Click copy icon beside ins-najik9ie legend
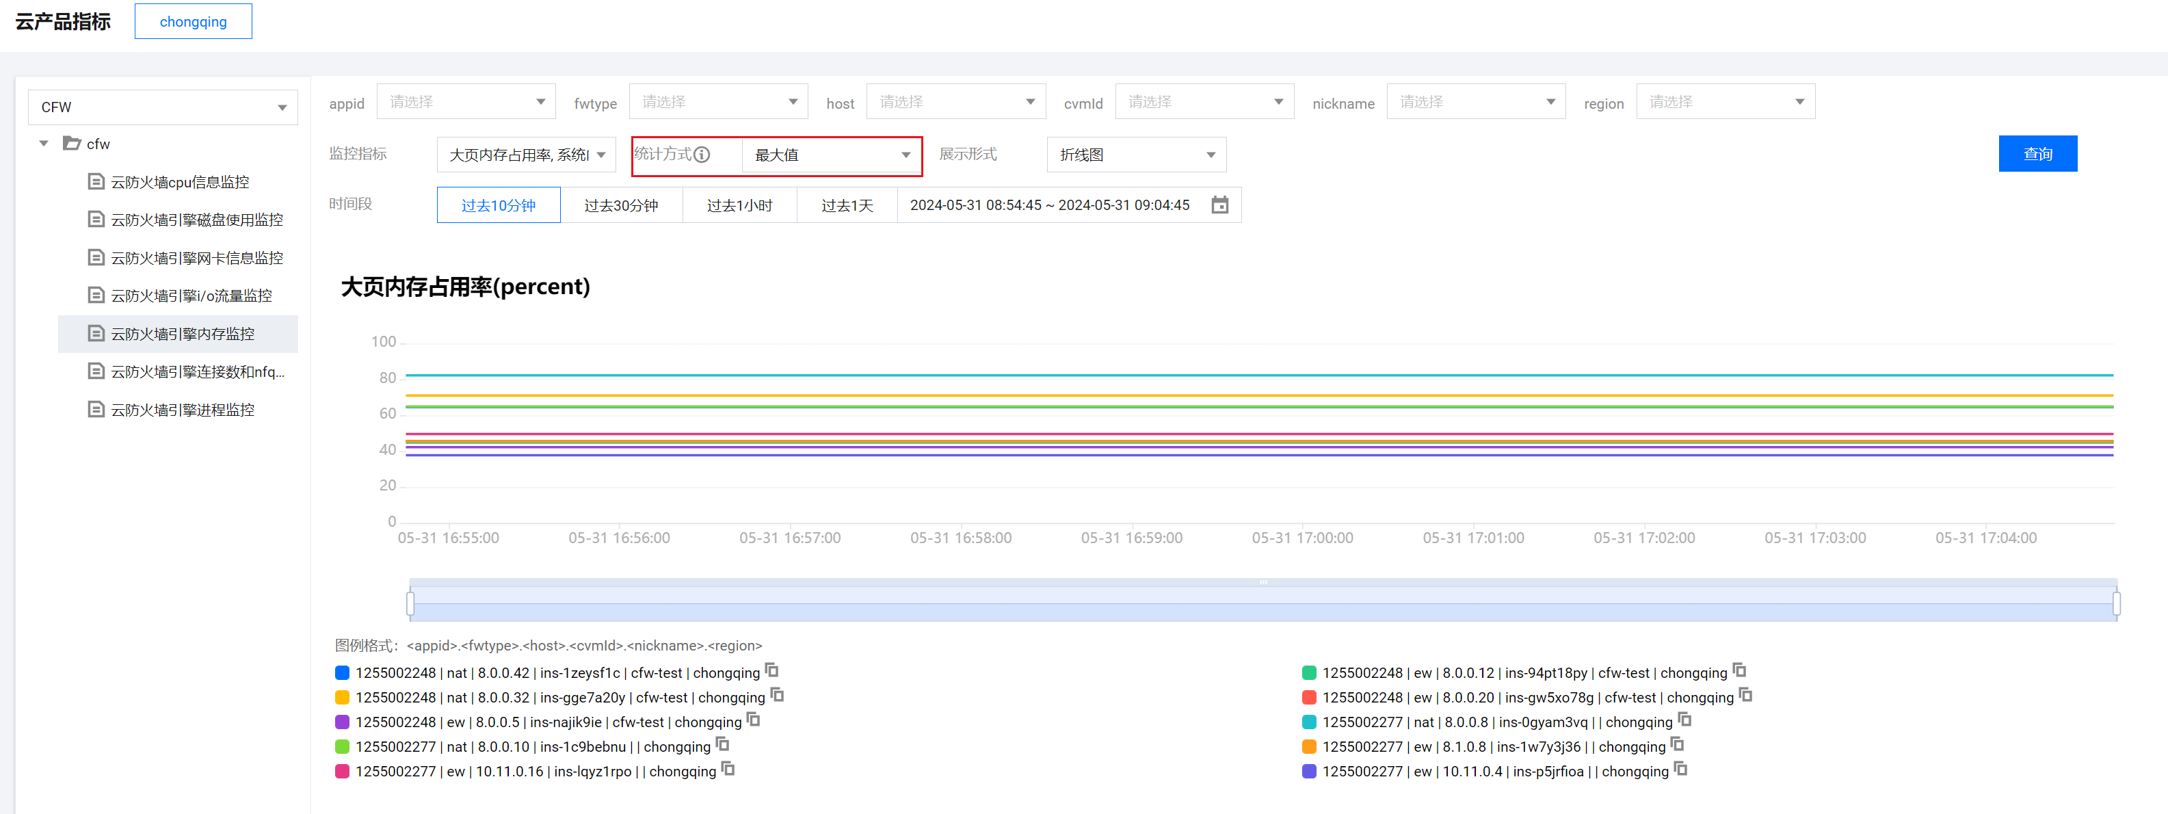 tap(753, 720)
